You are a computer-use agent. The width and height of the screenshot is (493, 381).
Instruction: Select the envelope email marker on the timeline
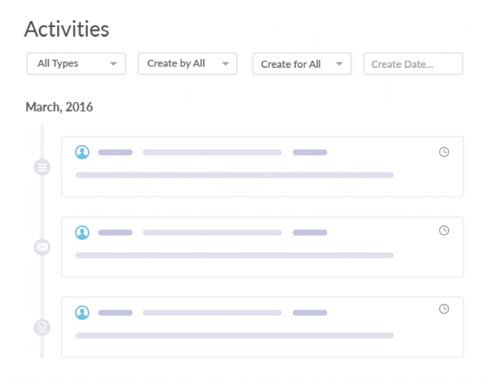(x=42, y=248)
